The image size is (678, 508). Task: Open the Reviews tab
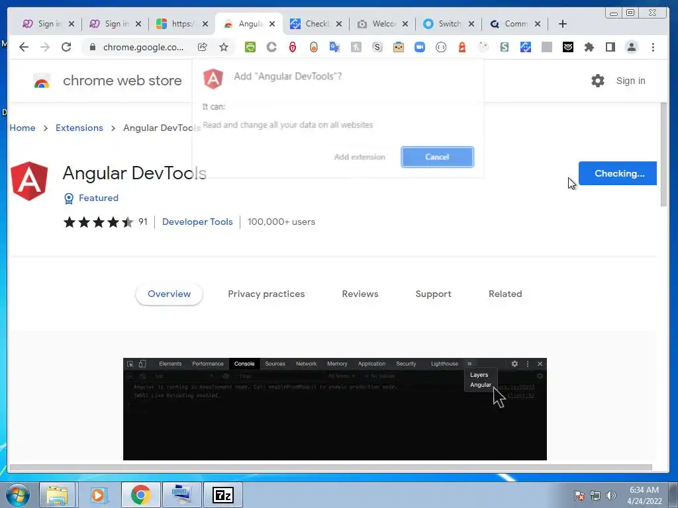[x=360, y=294]
